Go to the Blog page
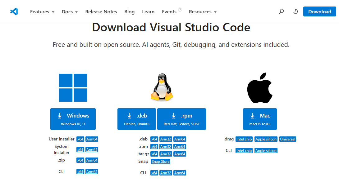Viewport: 339px width, 182px height. (x=129, y=12)
